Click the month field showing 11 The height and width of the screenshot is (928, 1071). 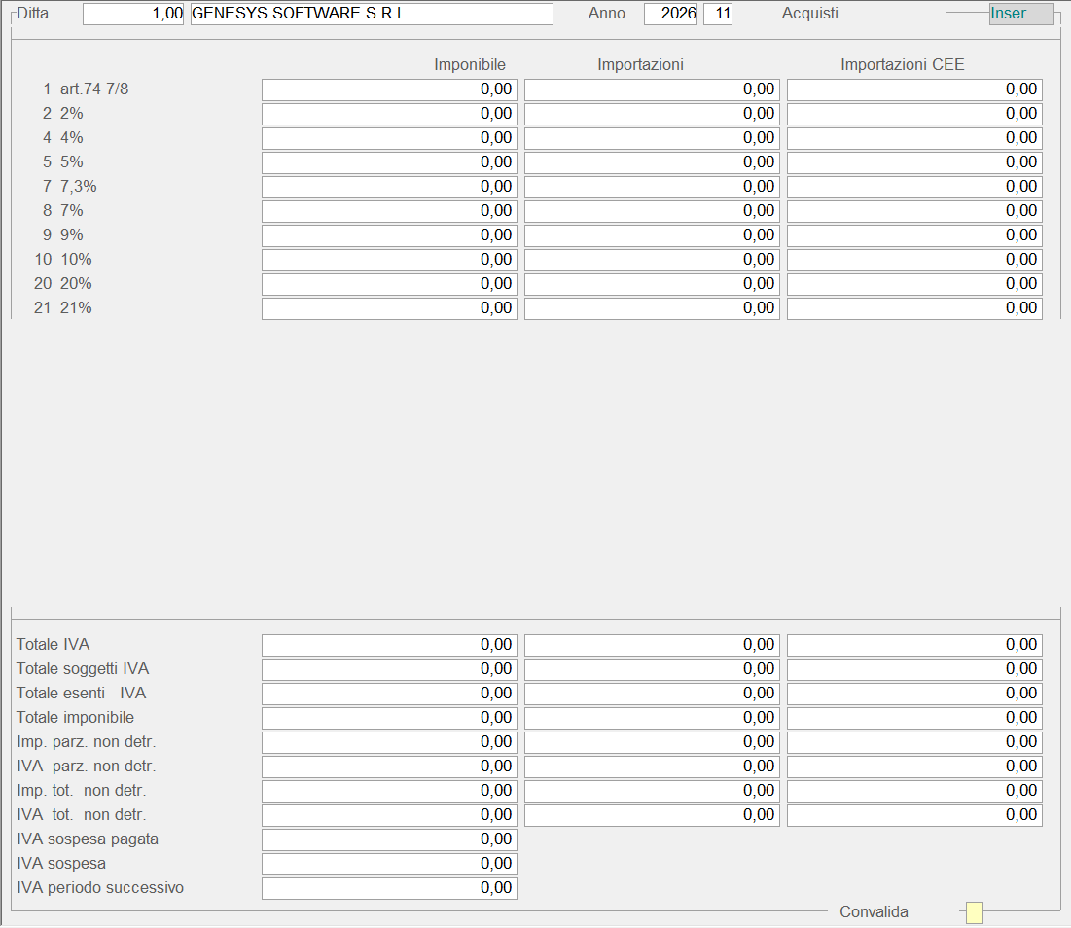pyautogui.click(x=718, y=14)
